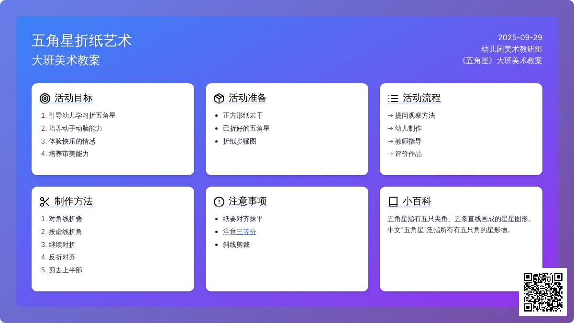Click the 活动流程 heading text
The image size is (574, 323).
422,98
